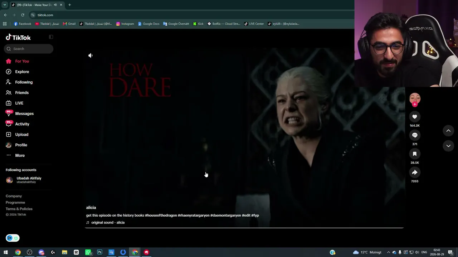This screenshot has width=458, height=257.
Task: Expand the Company footer links
Action: pyautogui.click(x=14, y=196)
